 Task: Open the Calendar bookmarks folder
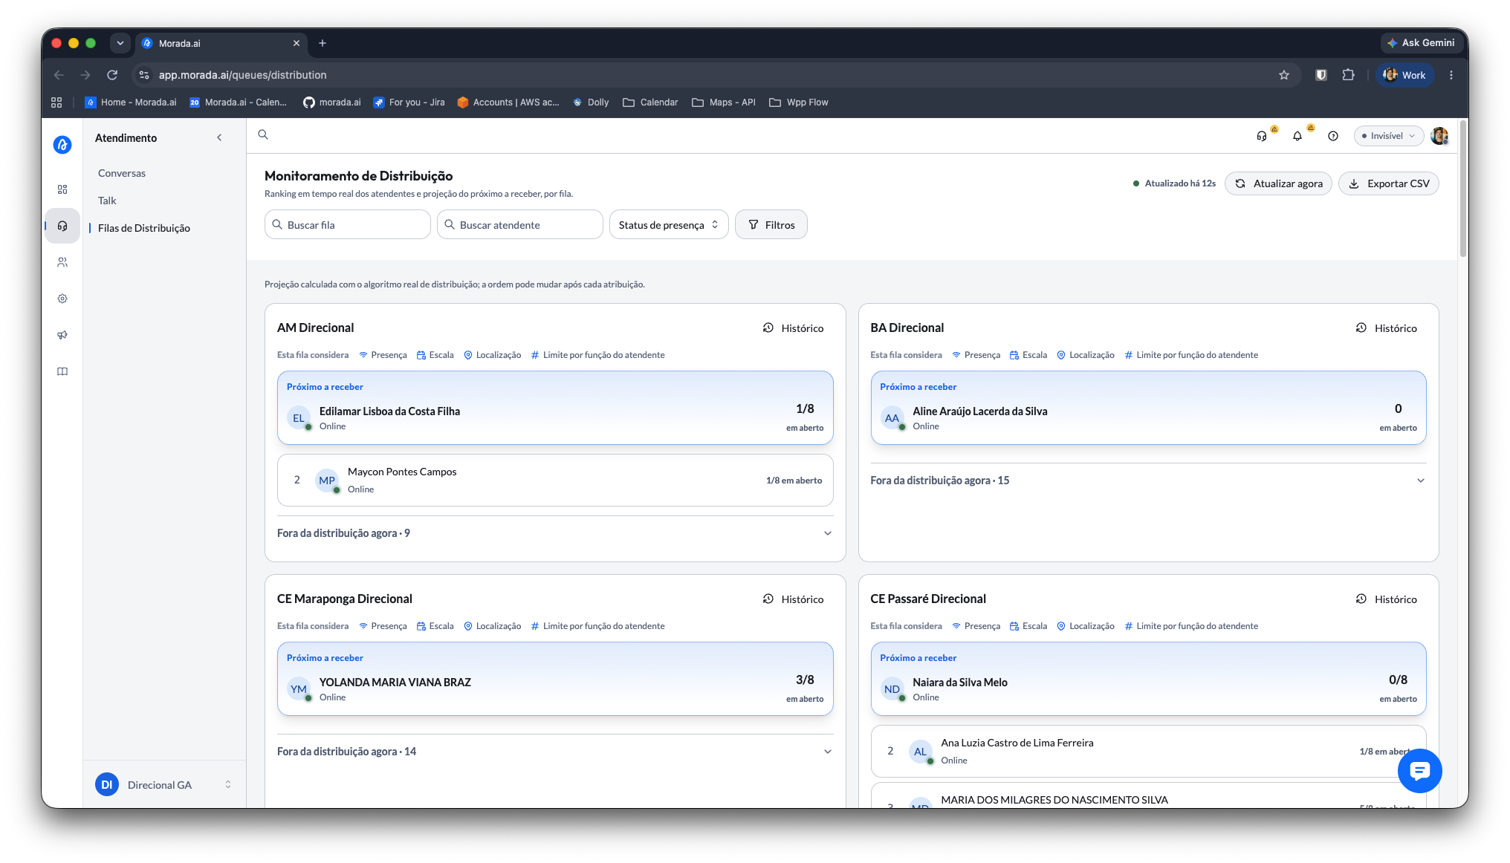coord(650,102)
